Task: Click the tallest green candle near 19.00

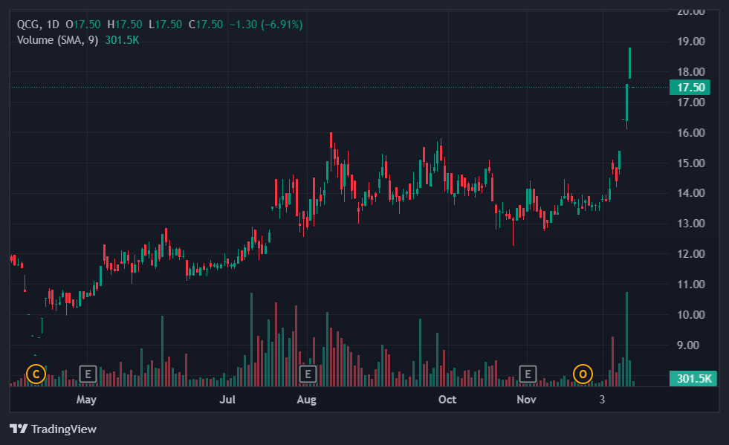Action: pos(629,63)
